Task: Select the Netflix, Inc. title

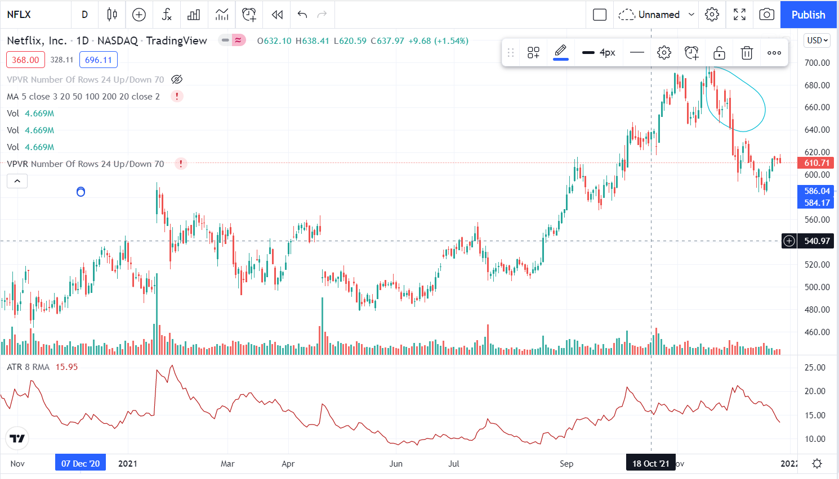Action: click(x=37, y=40)
